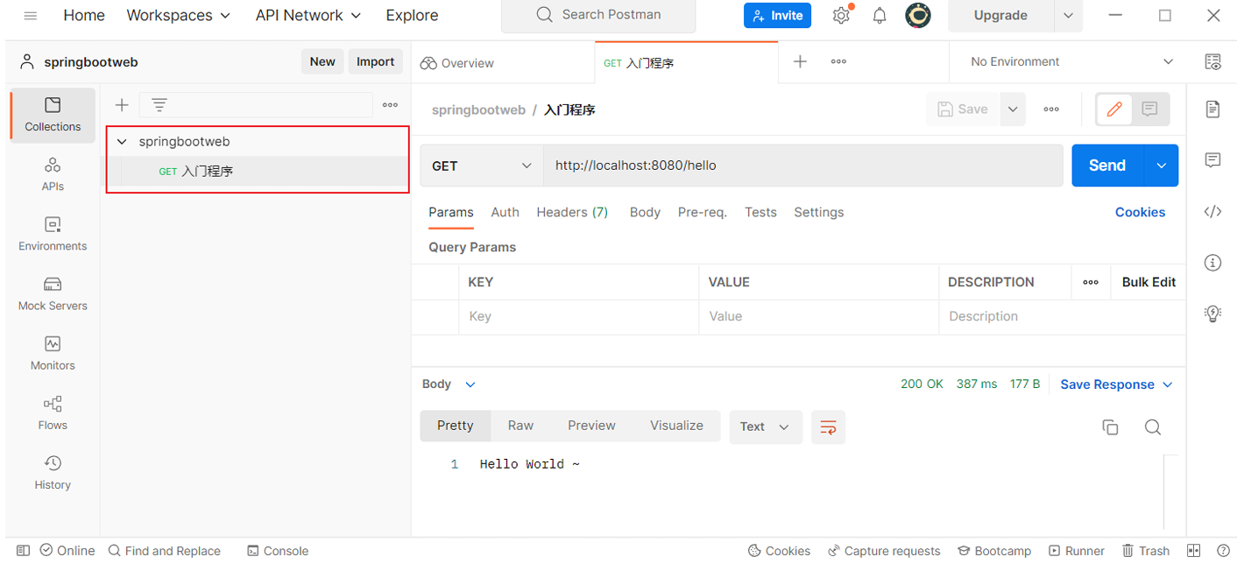
Task: Open Save Response dropdown
Action: (1116, 384)
